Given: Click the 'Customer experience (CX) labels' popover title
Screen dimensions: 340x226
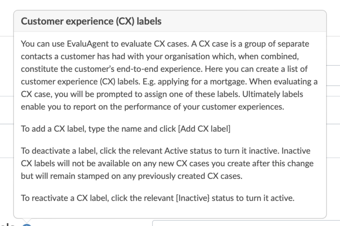Looking at the screenshot, I should (91, 21).
